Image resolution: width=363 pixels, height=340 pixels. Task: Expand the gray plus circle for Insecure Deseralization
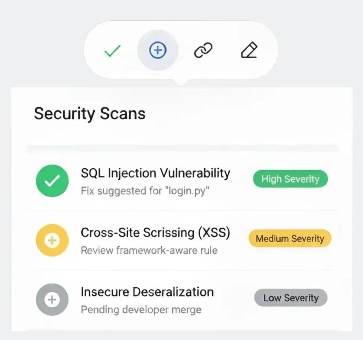pyautogui.click(x=52, y=300)
